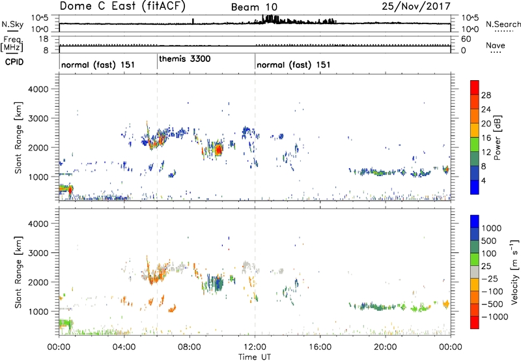
Task: Click 'Slant Range [km]' label of power panel
Action: pyautogui.click(x=18, y=137)
